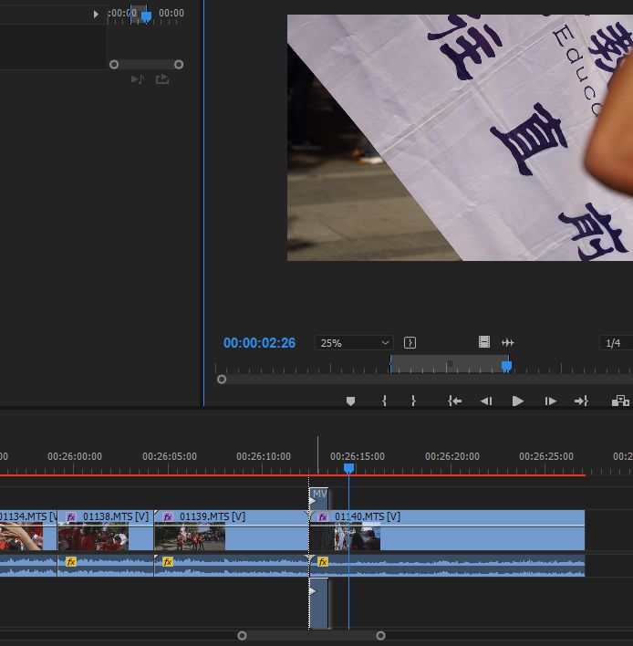Image resolution: width=633 pixels, height=646 pixels.
Task: Click timeline ruler at 00:26:05:00
Action: point(170,456)
